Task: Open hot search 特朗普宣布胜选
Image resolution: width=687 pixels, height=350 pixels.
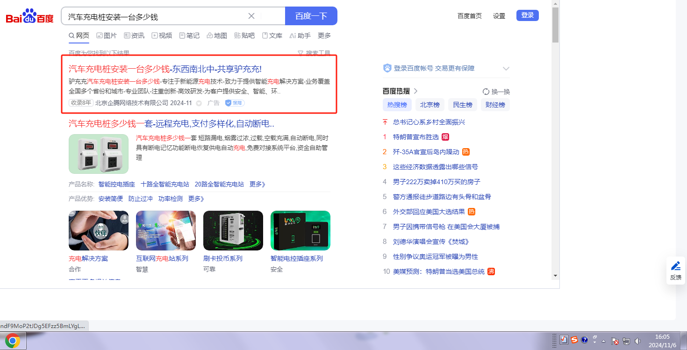Action: (x=416, y=137)
